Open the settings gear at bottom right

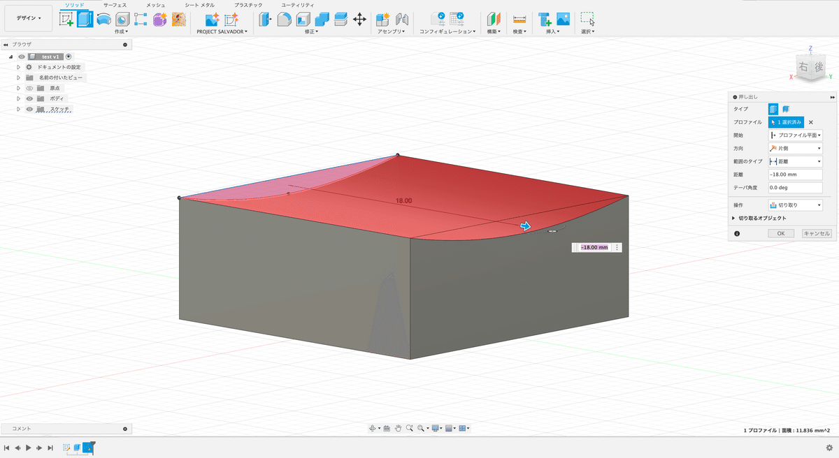[x=829, y=448]
